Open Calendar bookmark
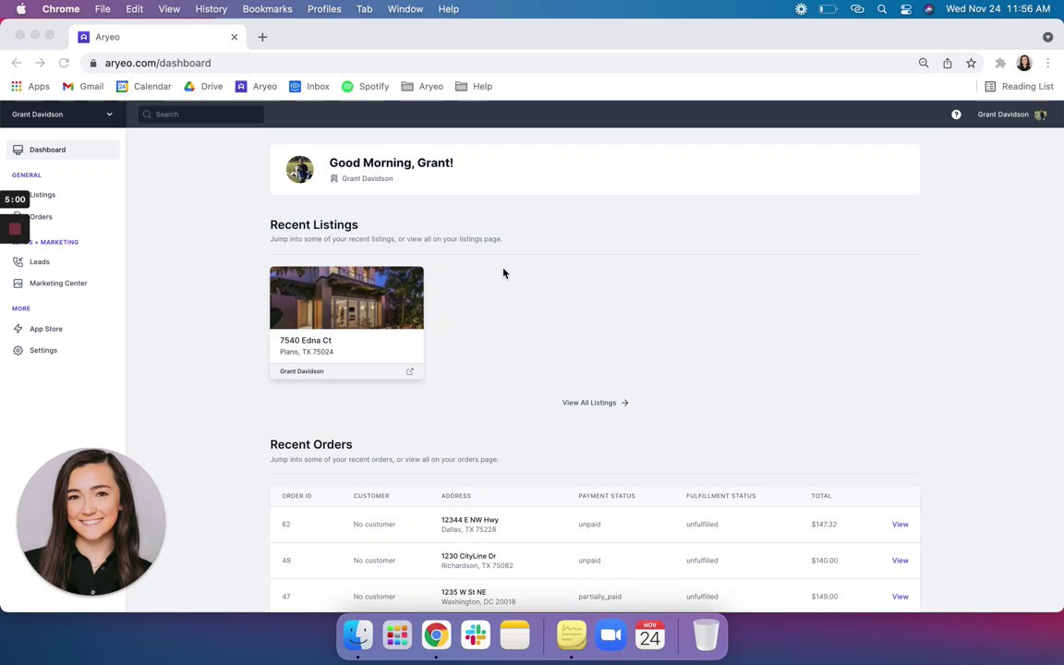 point(143,86)
